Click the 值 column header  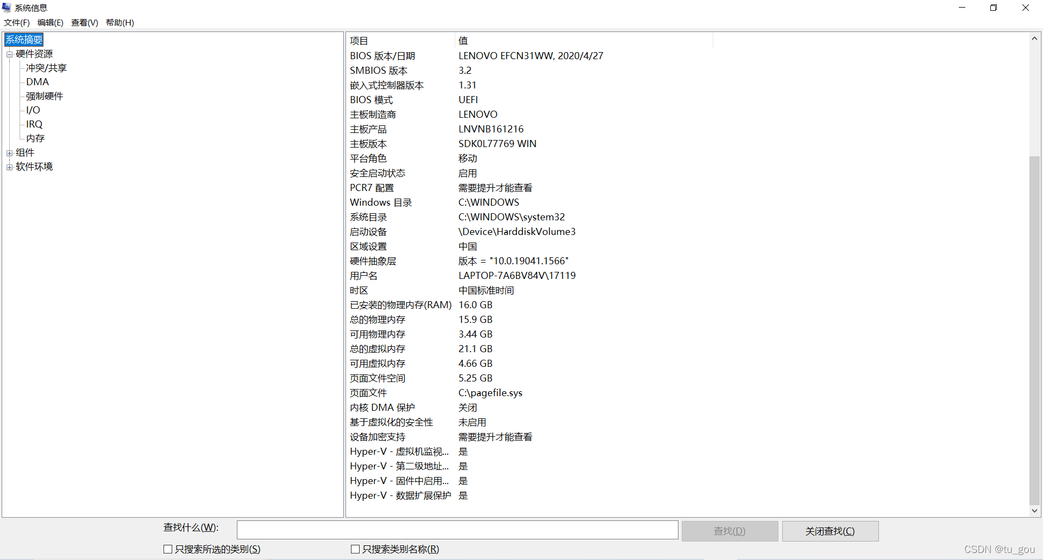[584, 41]
